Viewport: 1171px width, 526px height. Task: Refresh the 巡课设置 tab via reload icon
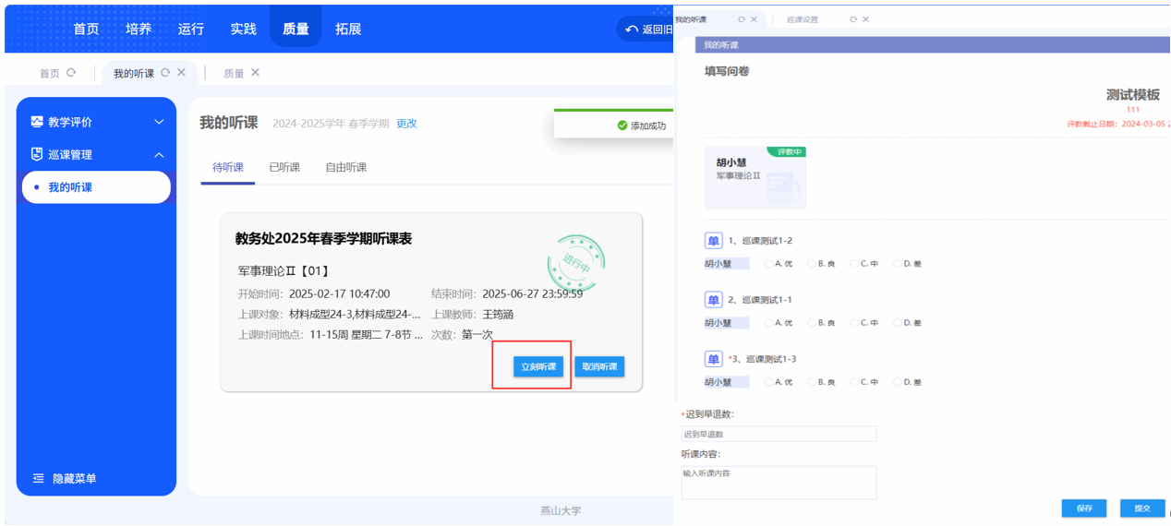pos(852,19)
